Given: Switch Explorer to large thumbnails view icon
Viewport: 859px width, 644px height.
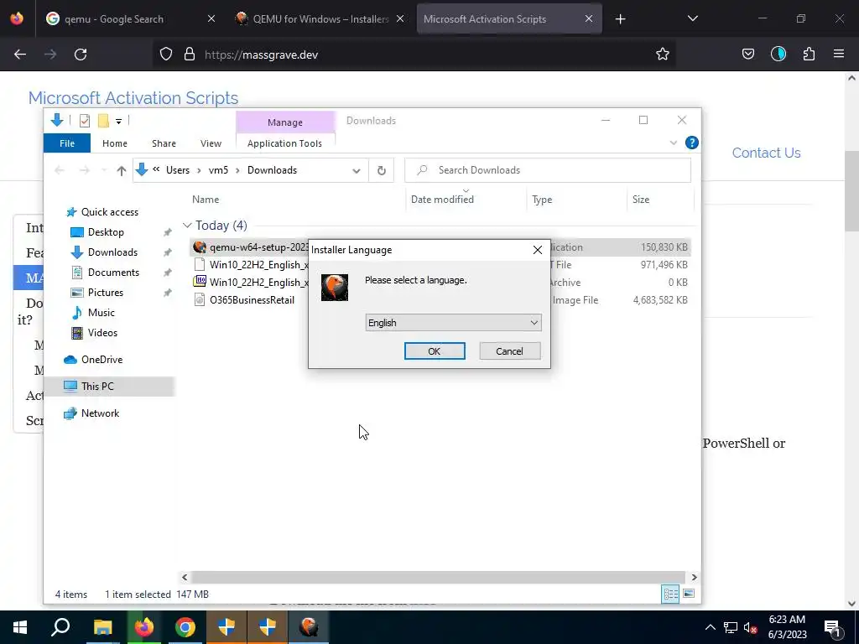Looking at the screenshot, I should (689, 595).
